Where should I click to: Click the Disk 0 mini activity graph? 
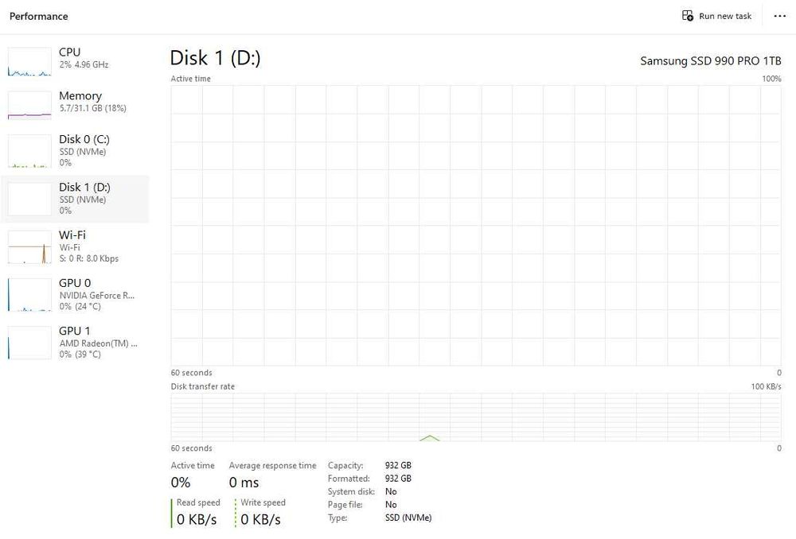[x=29, y=151]
